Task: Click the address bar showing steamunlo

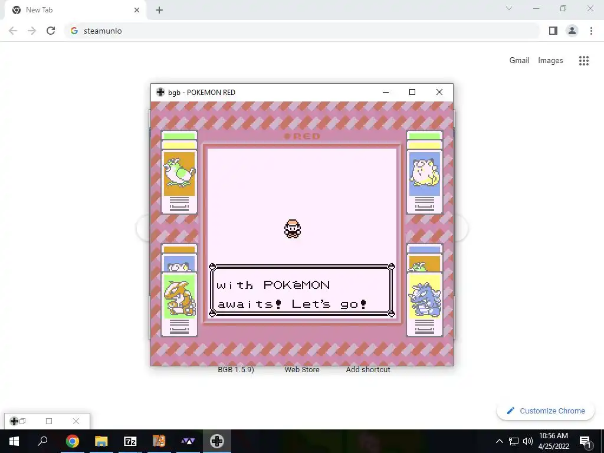Action: click(301, 31)
